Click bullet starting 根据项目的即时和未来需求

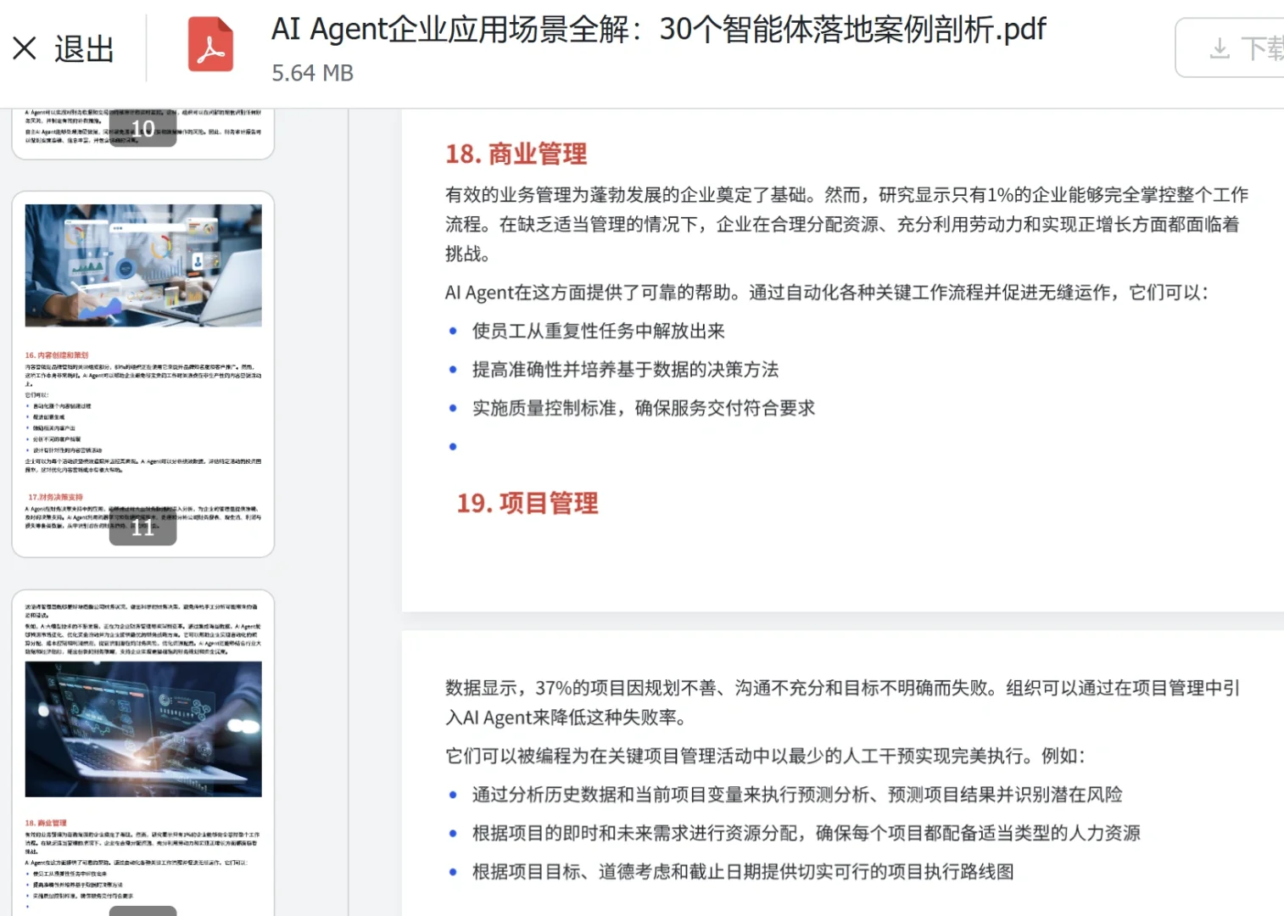[x=807, y=833]
